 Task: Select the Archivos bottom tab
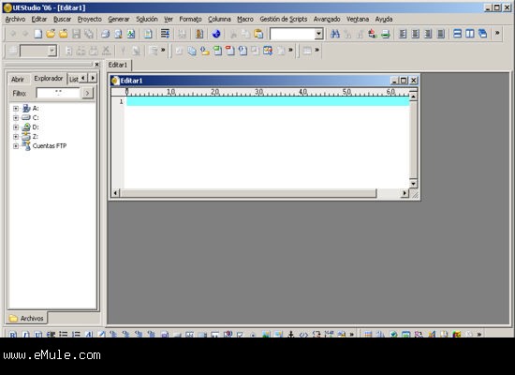pos(27,318)
